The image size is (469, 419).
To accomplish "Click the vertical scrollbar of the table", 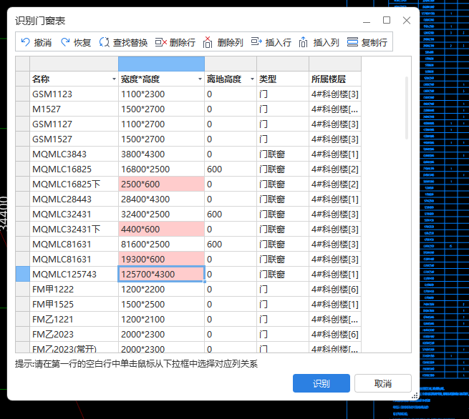I will click(x=407, y=108).
